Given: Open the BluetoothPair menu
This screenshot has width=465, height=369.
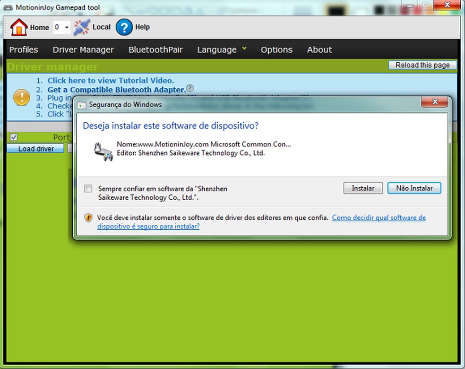Looking at the screenshot, I should pos(155,50).
